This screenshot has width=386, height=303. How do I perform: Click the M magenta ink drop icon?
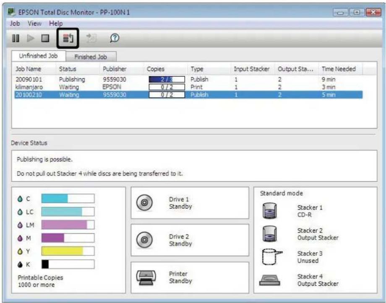click(x=20, y=238)
